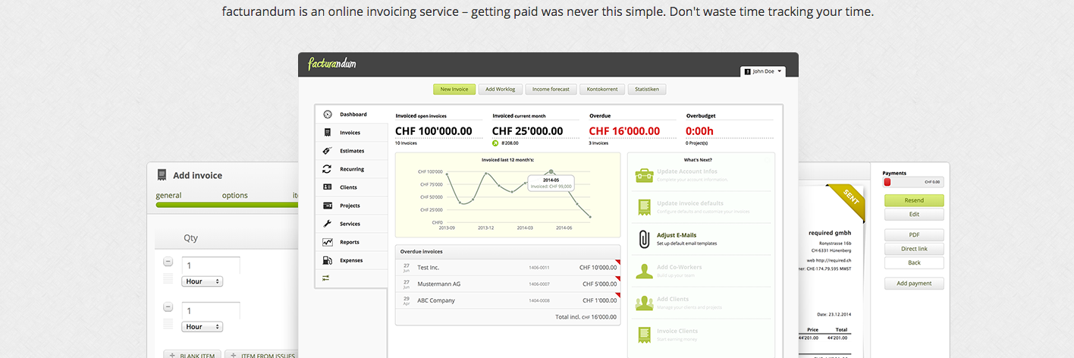Click the green sliders settings icon in sidebar
Screen dimensions: 1074x358
pyautogui.click(x=326, y=278)
